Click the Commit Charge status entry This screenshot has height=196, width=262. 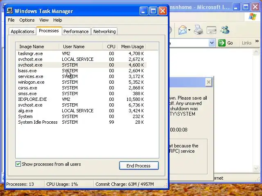tap(124, 184)
